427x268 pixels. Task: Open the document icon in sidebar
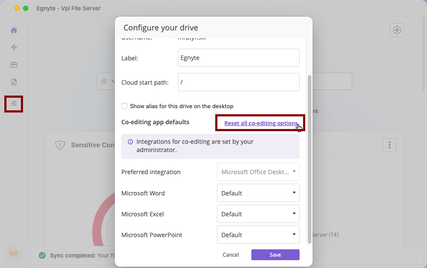[x=14, y=82]
